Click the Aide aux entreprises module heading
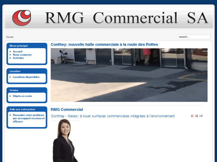The image size is (217, 162). pyautogui.click(x=22, y=109)
